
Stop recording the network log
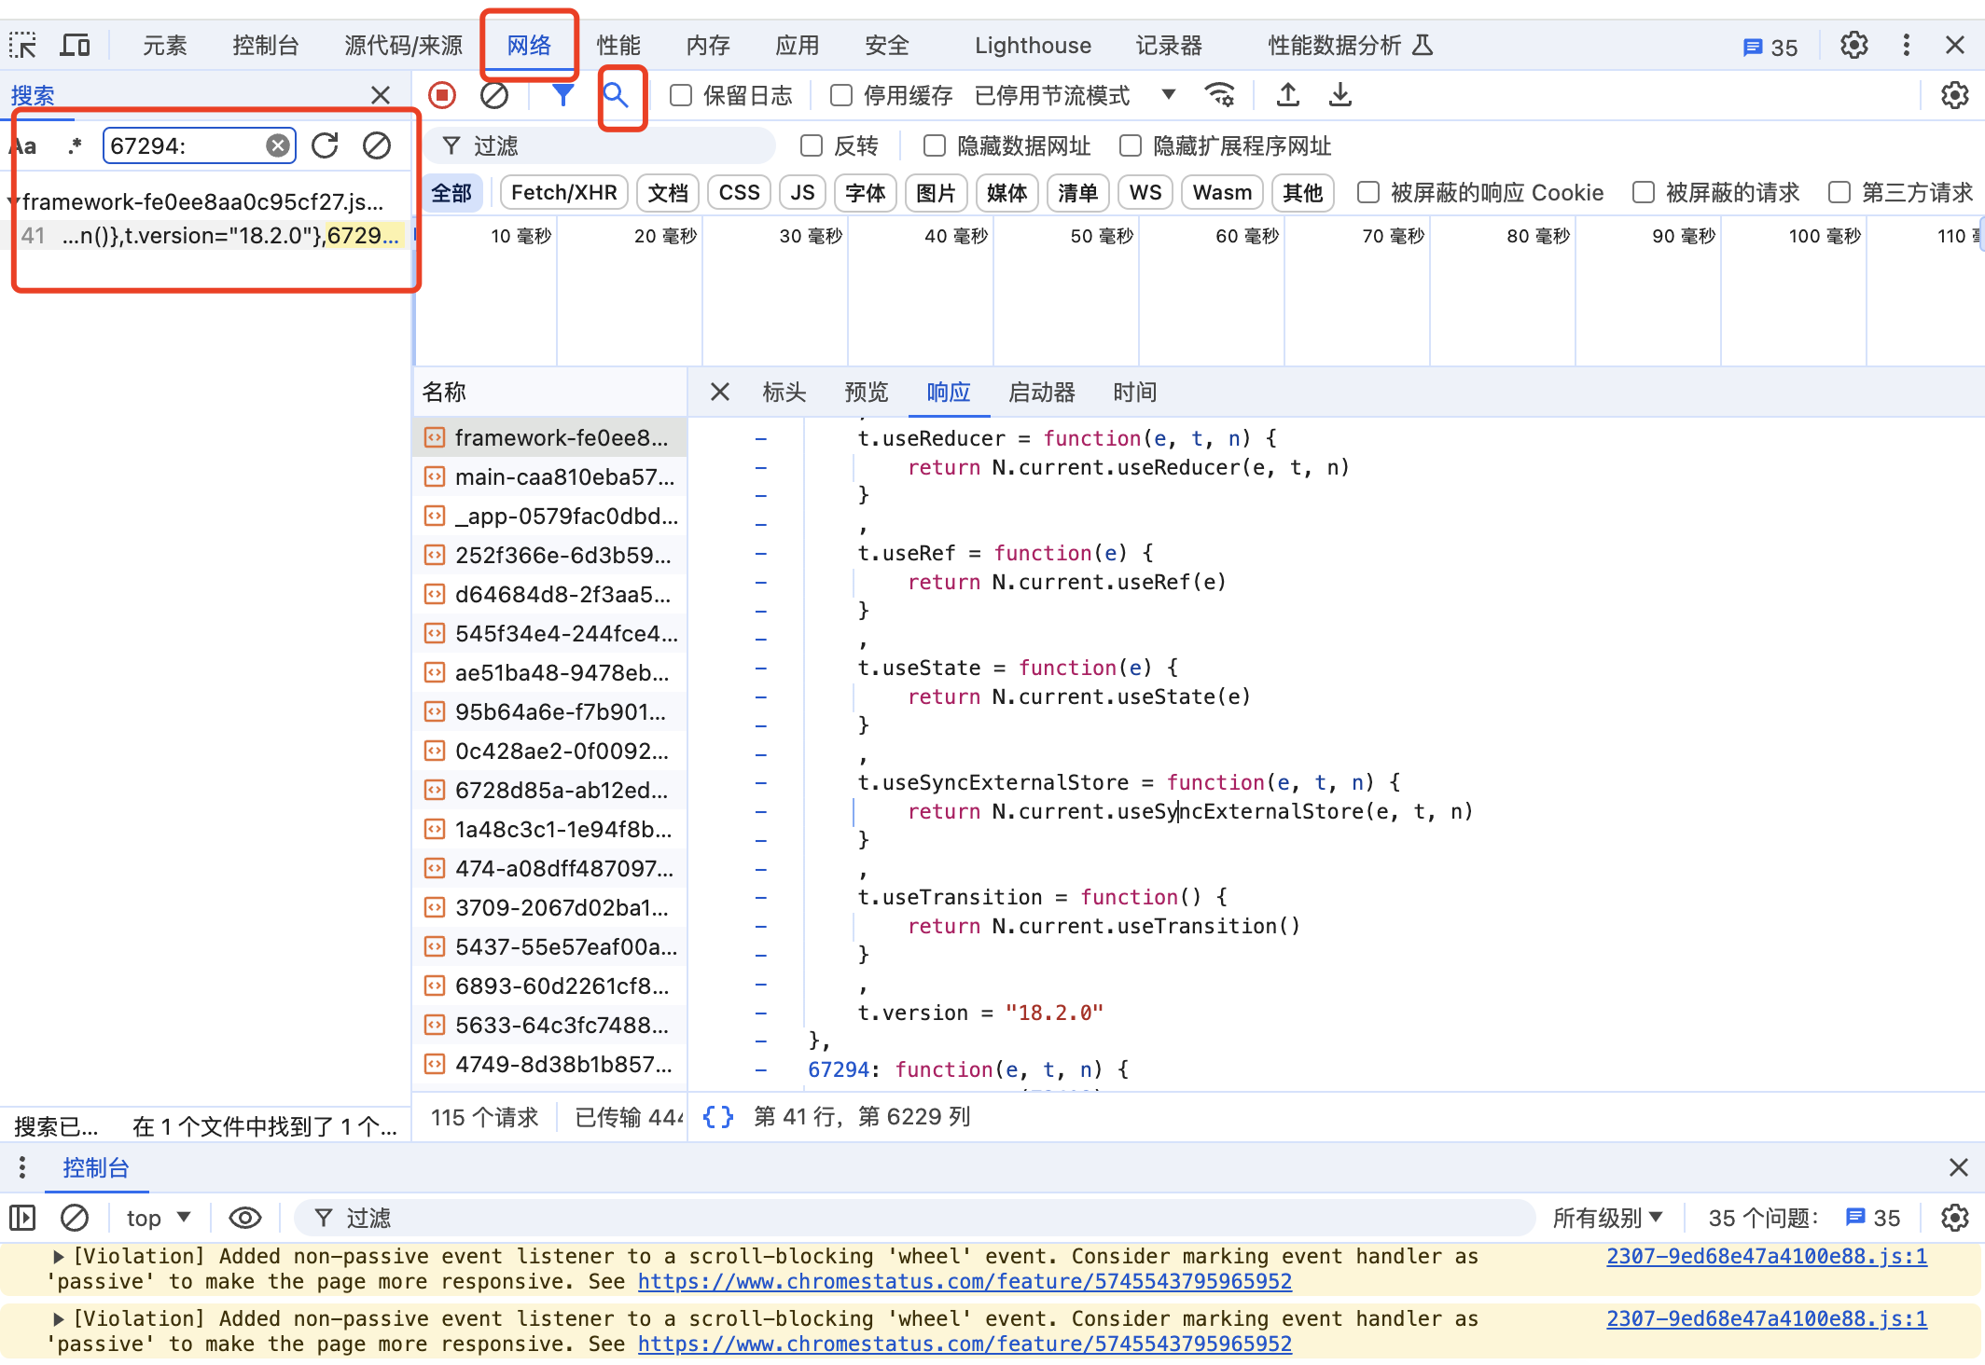442,95
